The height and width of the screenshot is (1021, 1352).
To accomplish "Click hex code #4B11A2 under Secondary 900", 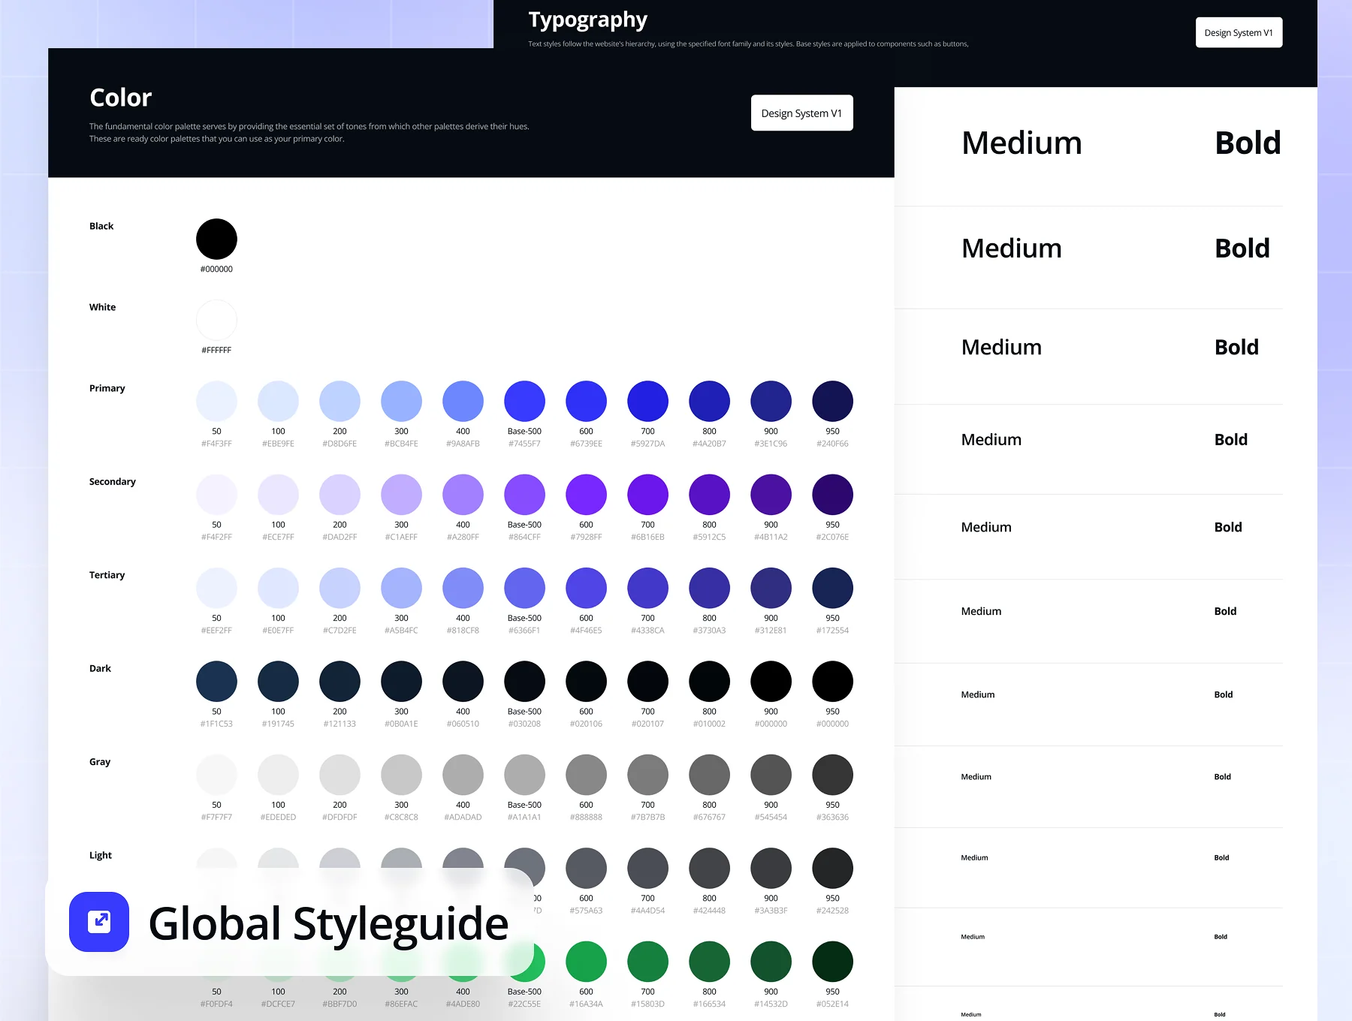I will point(771,537).
